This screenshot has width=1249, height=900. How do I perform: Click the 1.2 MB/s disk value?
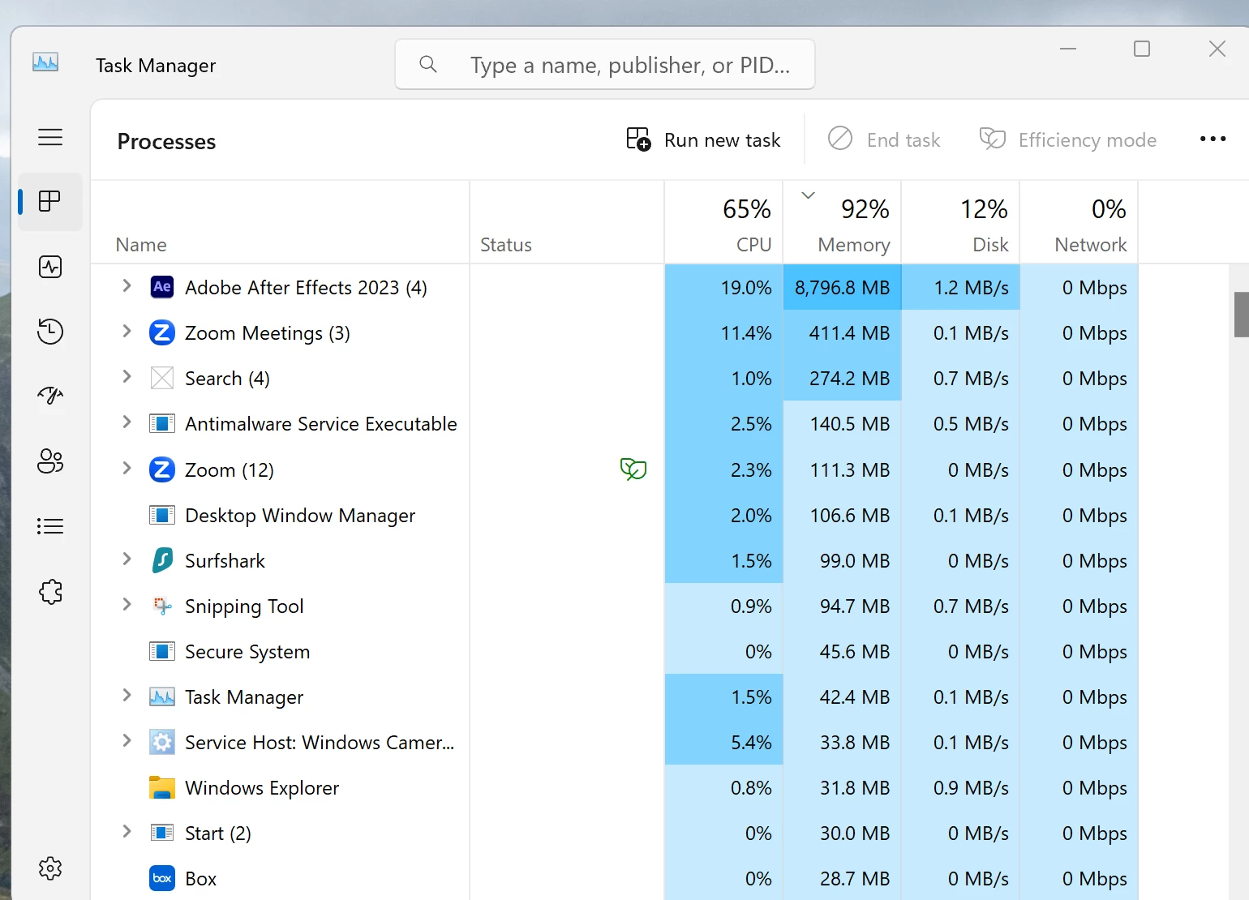[971, 288]
